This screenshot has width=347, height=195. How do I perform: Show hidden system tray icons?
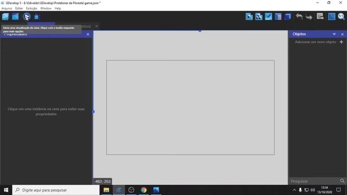point(294,190)
